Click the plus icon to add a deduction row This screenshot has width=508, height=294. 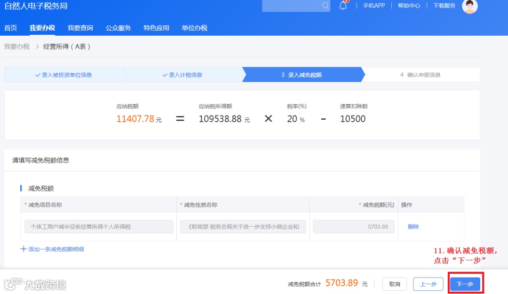(24, 249)
